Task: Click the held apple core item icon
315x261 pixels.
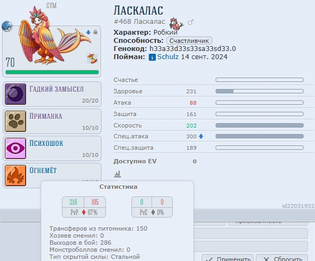Action: [92, 59]
